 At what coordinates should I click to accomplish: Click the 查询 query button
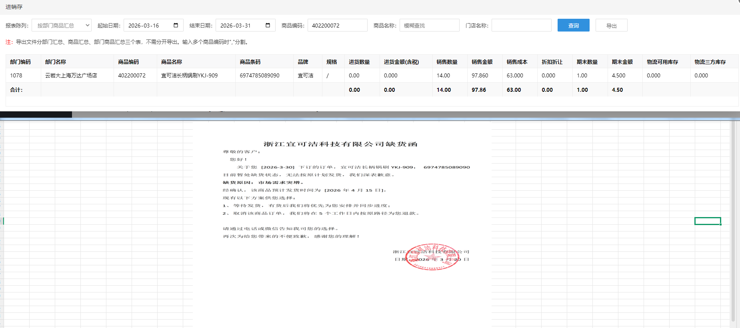coord(573,26)
